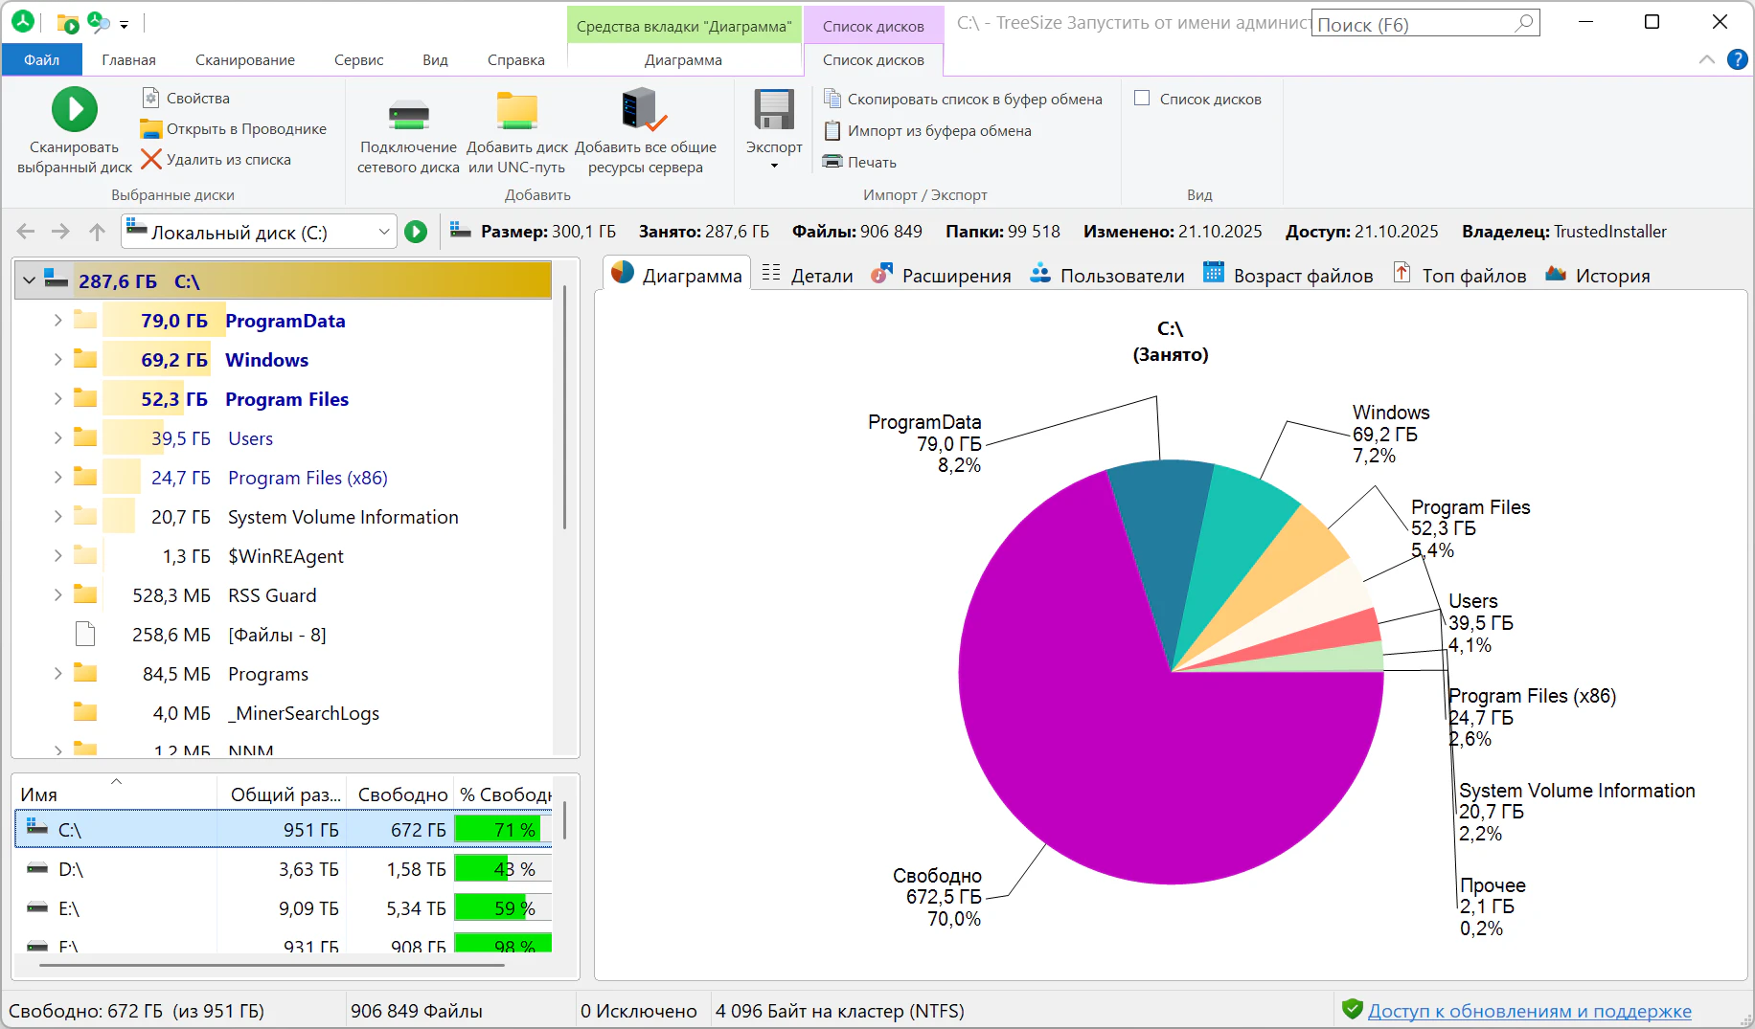
Task: Collapse the C:\ root tree node
Action: tap(29, 281)
